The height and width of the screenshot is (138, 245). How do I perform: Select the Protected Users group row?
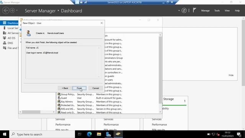point(90,105)
